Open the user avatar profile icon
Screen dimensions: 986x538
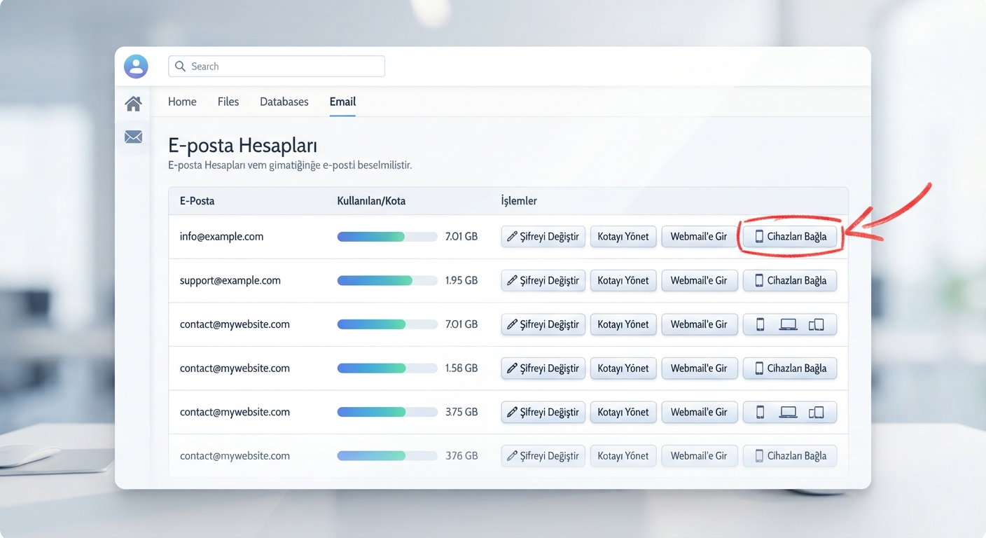pyautogui.click(x=136, y=67)
